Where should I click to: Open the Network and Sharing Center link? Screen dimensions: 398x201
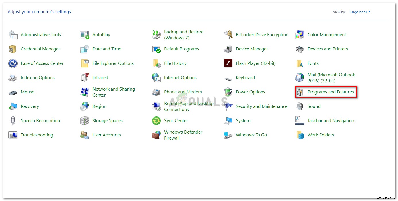tap(114, 92)
